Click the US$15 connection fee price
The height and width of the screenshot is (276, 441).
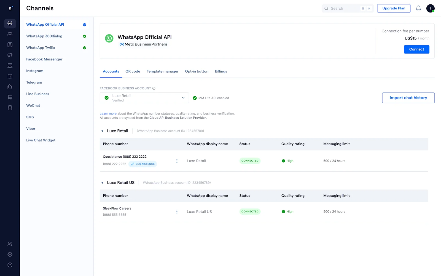[411, 38]
